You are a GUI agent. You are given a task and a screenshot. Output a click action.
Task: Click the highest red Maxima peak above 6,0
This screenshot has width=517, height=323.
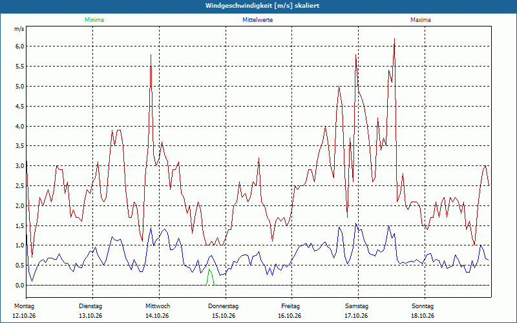(394, 39)
